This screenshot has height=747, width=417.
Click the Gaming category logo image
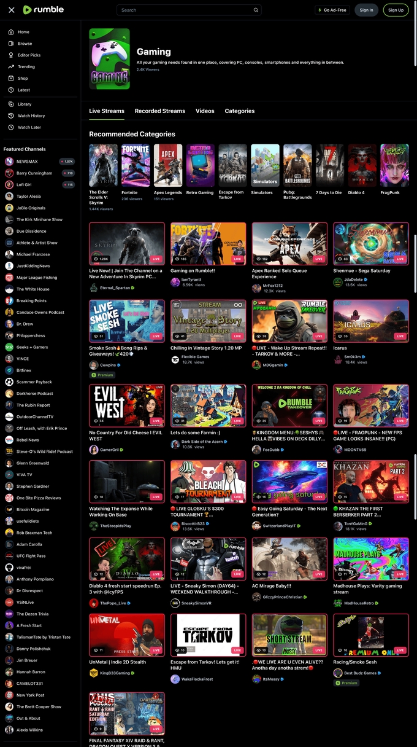(109, 59)
